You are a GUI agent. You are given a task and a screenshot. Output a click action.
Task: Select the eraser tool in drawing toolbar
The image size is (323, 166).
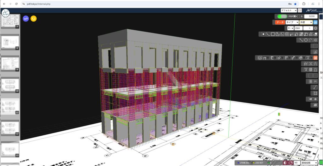[x=315, y=34]
